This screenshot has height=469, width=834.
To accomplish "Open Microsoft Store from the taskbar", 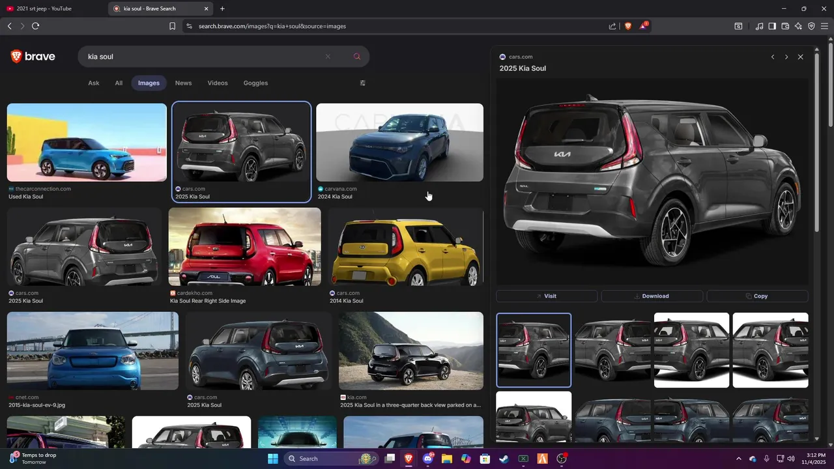I will (485, 459).
